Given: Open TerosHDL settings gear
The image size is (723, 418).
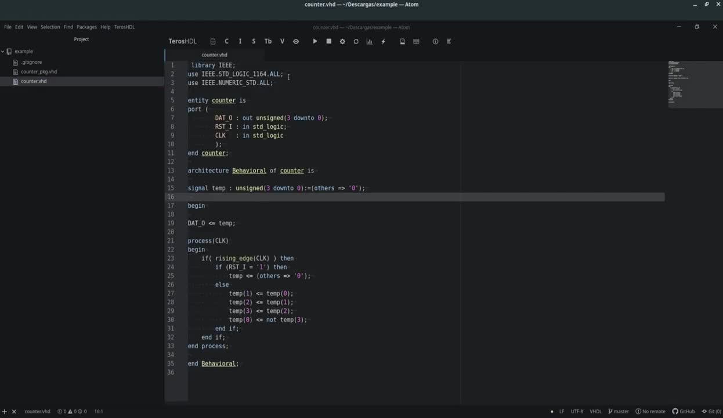Looking at the screenshot, I should tap(342, 41).
